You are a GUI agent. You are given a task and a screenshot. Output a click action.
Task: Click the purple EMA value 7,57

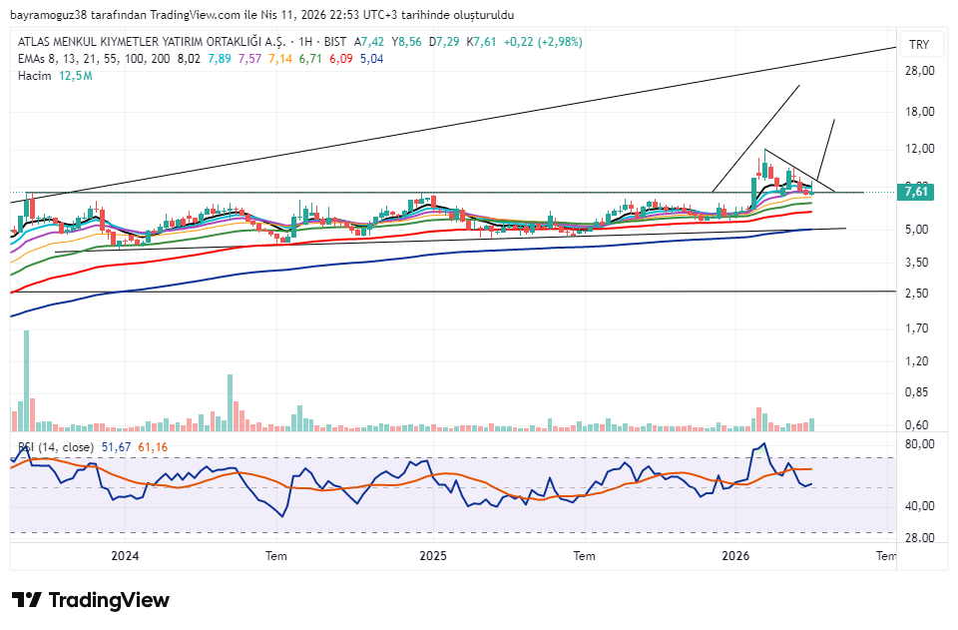(249, 59)
